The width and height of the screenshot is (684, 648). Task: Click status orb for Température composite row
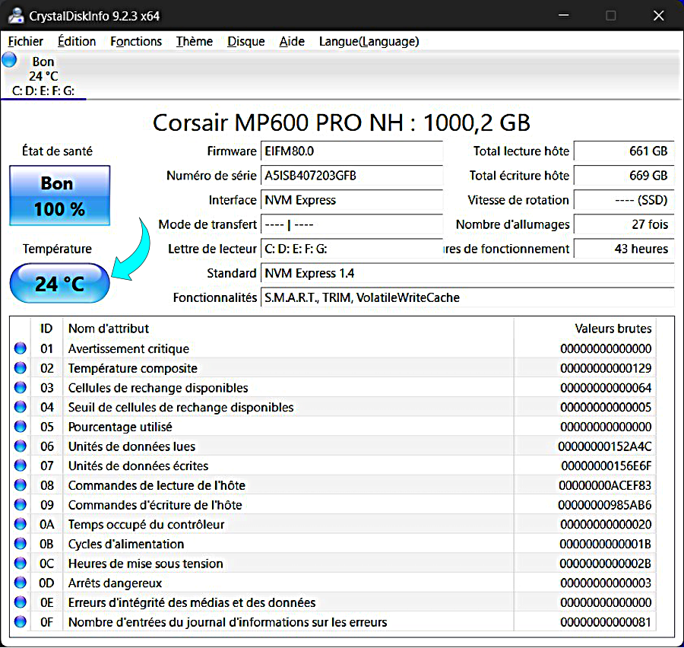tap(20, 367)
